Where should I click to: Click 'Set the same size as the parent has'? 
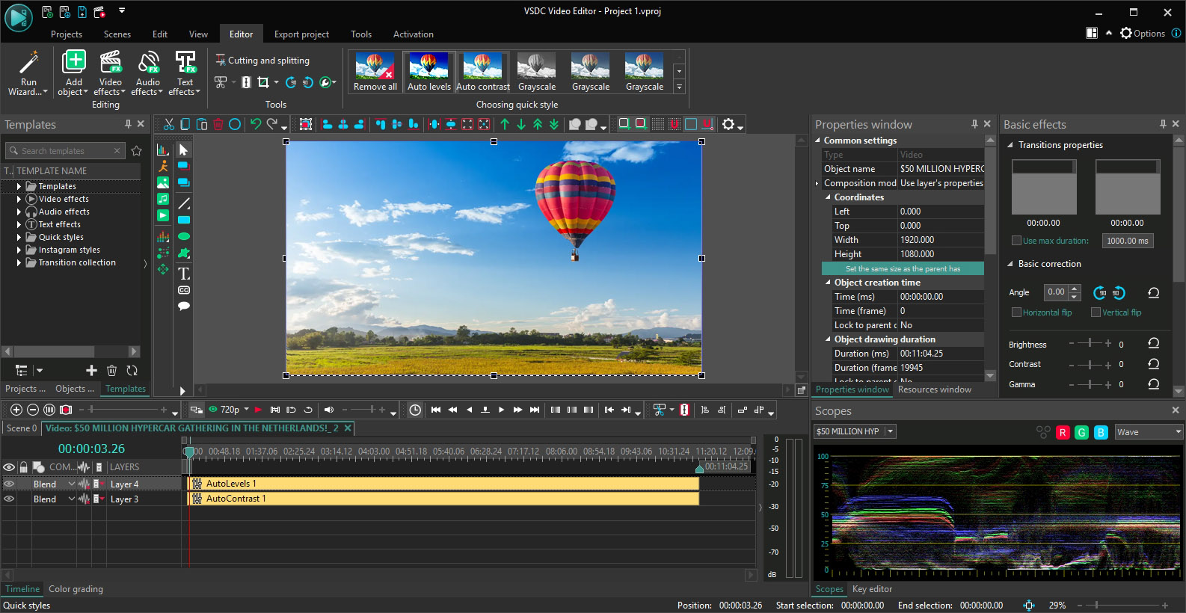pos(903,268)
